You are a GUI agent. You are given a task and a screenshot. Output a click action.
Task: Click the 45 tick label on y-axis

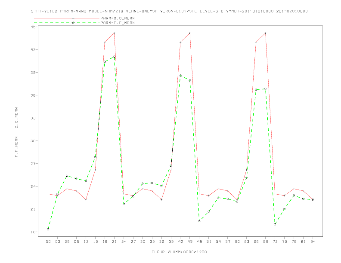click(x=33, y=27)
